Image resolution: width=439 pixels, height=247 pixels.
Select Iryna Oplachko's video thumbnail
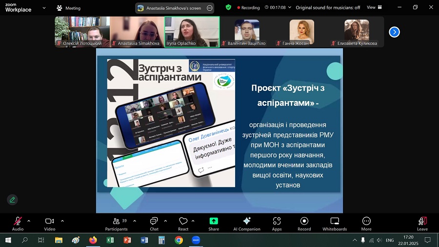click(192, 31)
